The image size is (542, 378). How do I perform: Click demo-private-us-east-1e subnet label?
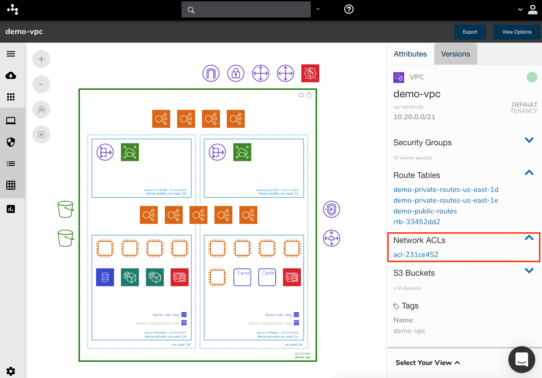click(x=278, y=336)
